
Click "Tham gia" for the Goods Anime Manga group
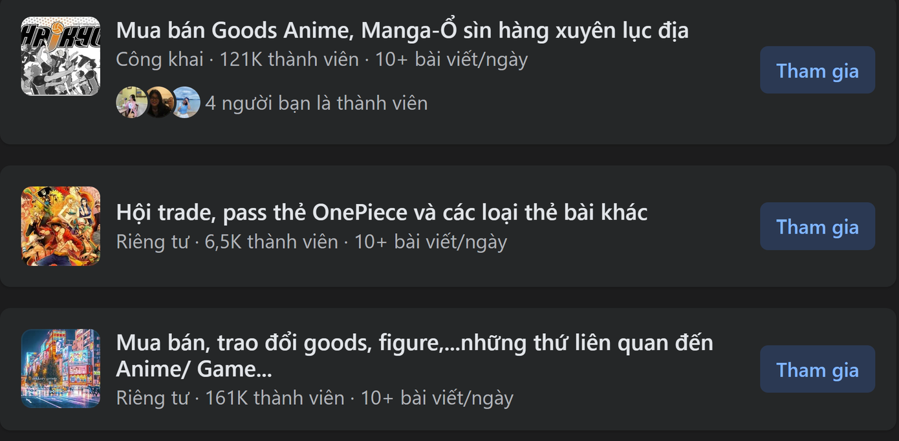click(817, 70)
